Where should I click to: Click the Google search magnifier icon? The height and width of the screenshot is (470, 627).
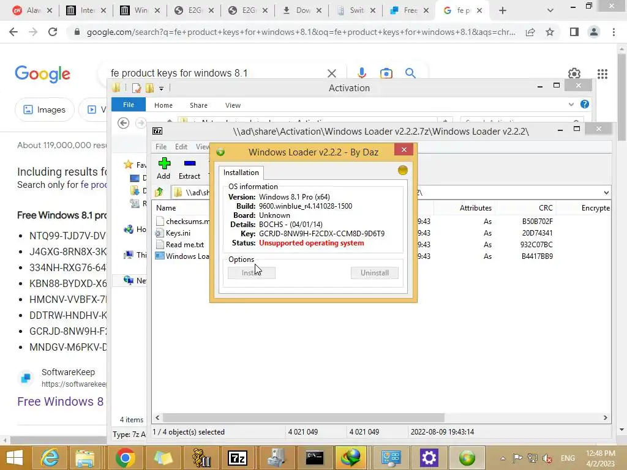pyautogui.click(x=410, y=73)
